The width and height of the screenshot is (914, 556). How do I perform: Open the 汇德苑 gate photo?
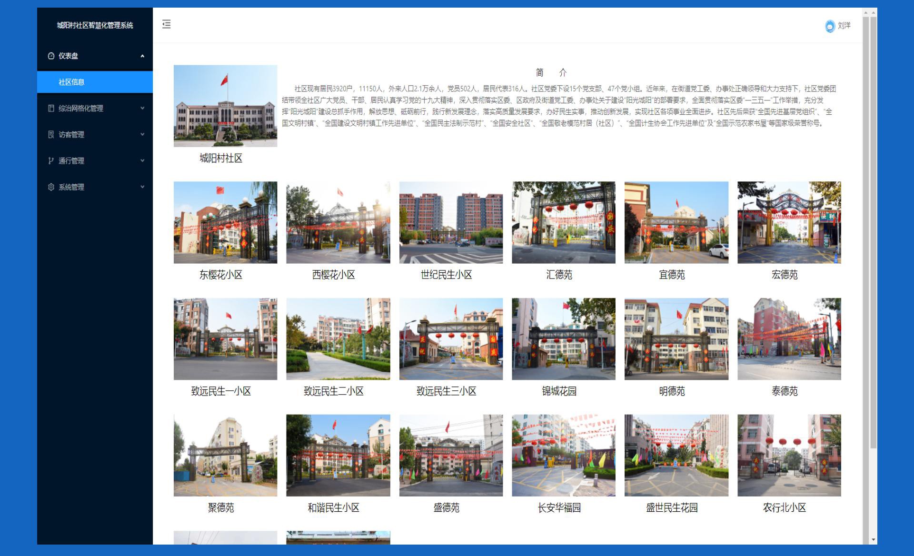[564, 222]
